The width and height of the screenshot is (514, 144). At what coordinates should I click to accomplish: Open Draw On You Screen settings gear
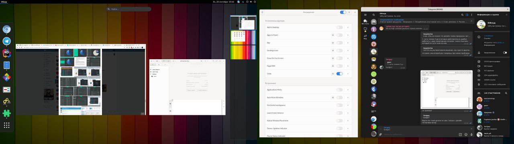[x=333, y=58]
